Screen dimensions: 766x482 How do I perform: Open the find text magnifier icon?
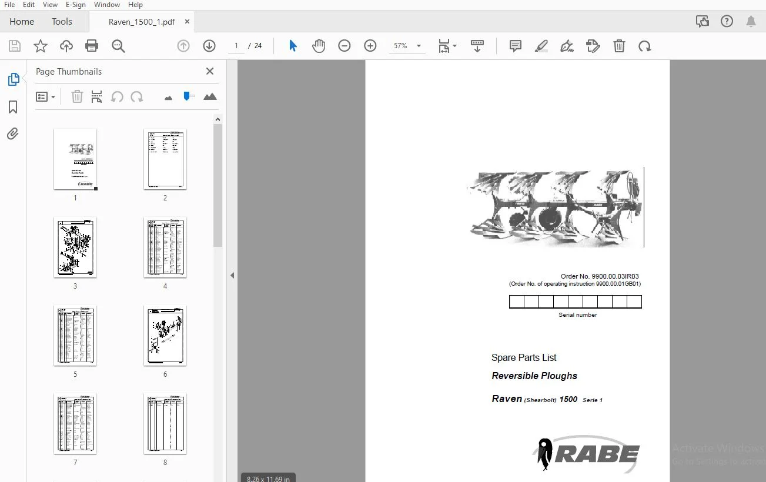(118, 46)
